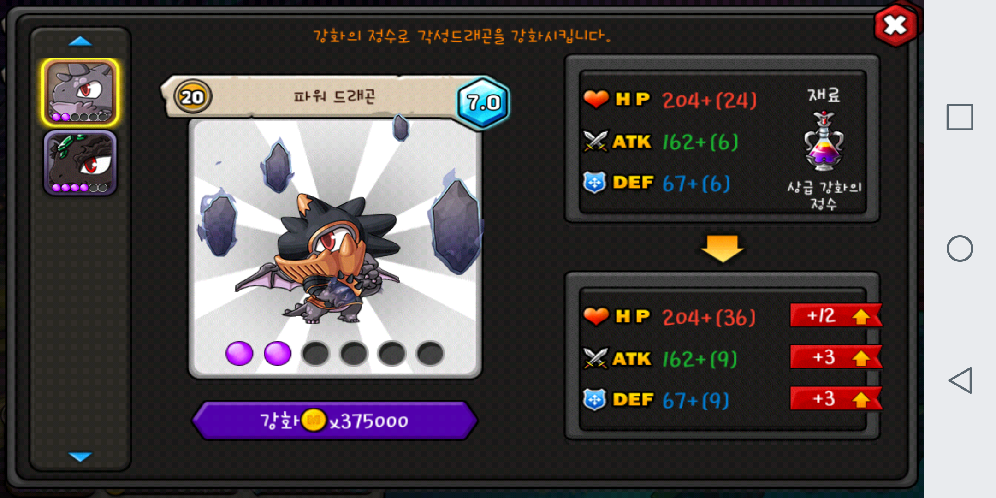Select the black dragon with leaf crown
The width and height of the screenshot is (996, 498).
click(80, 163)
